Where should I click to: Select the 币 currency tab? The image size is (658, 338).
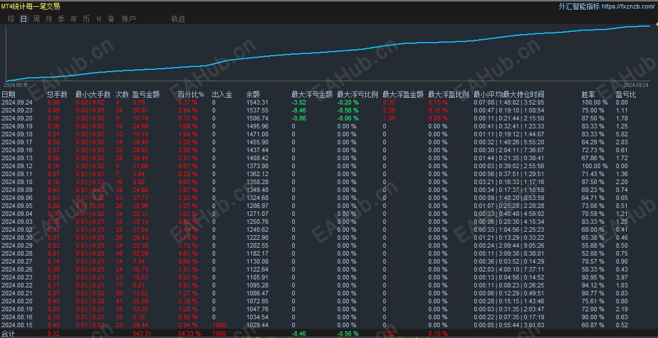pyautogui.click(x=86, y=19)
